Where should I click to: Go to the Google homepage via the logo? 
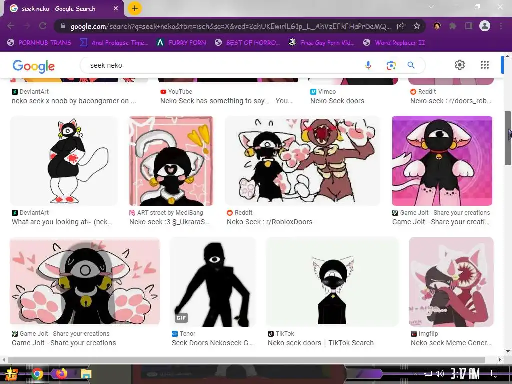[33, 66]
